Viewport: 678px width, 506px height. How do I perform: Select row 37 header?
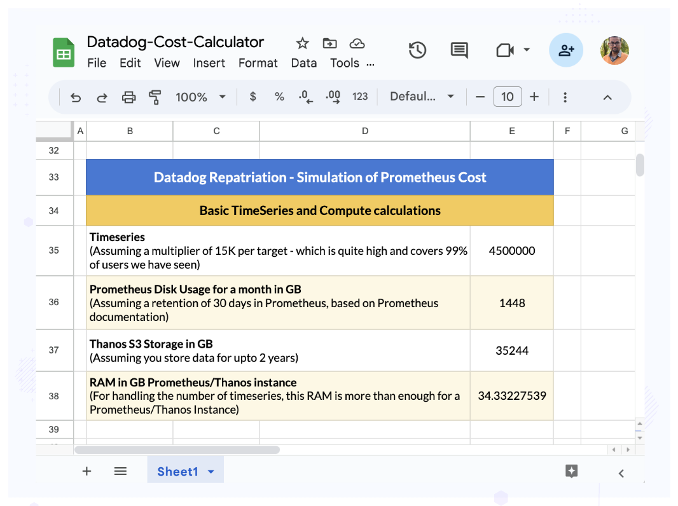(54, 350)
